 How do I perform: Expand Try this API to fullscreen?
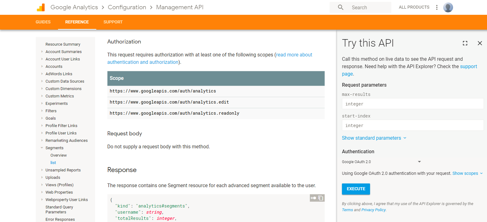[x=465, y=43]
